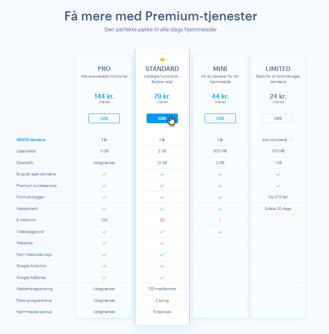This screenshot has width=329, height=334.
Task: Select the PRO plan heading
Action: click(x=104, y=69)
